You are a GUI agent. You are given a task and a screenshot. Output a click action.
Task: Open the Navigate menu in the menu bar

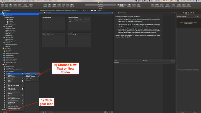[x=28, y=1]
